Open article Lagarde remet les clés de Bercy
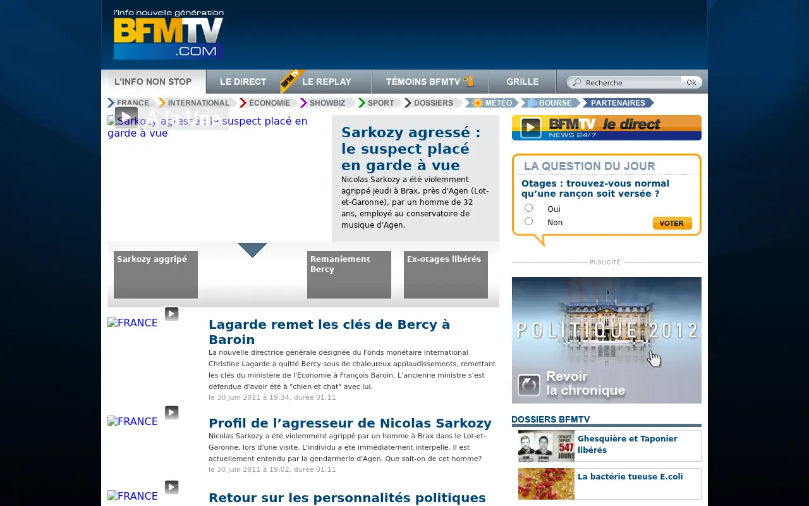Screen dimensions: 809x506 tap(329, 332)
